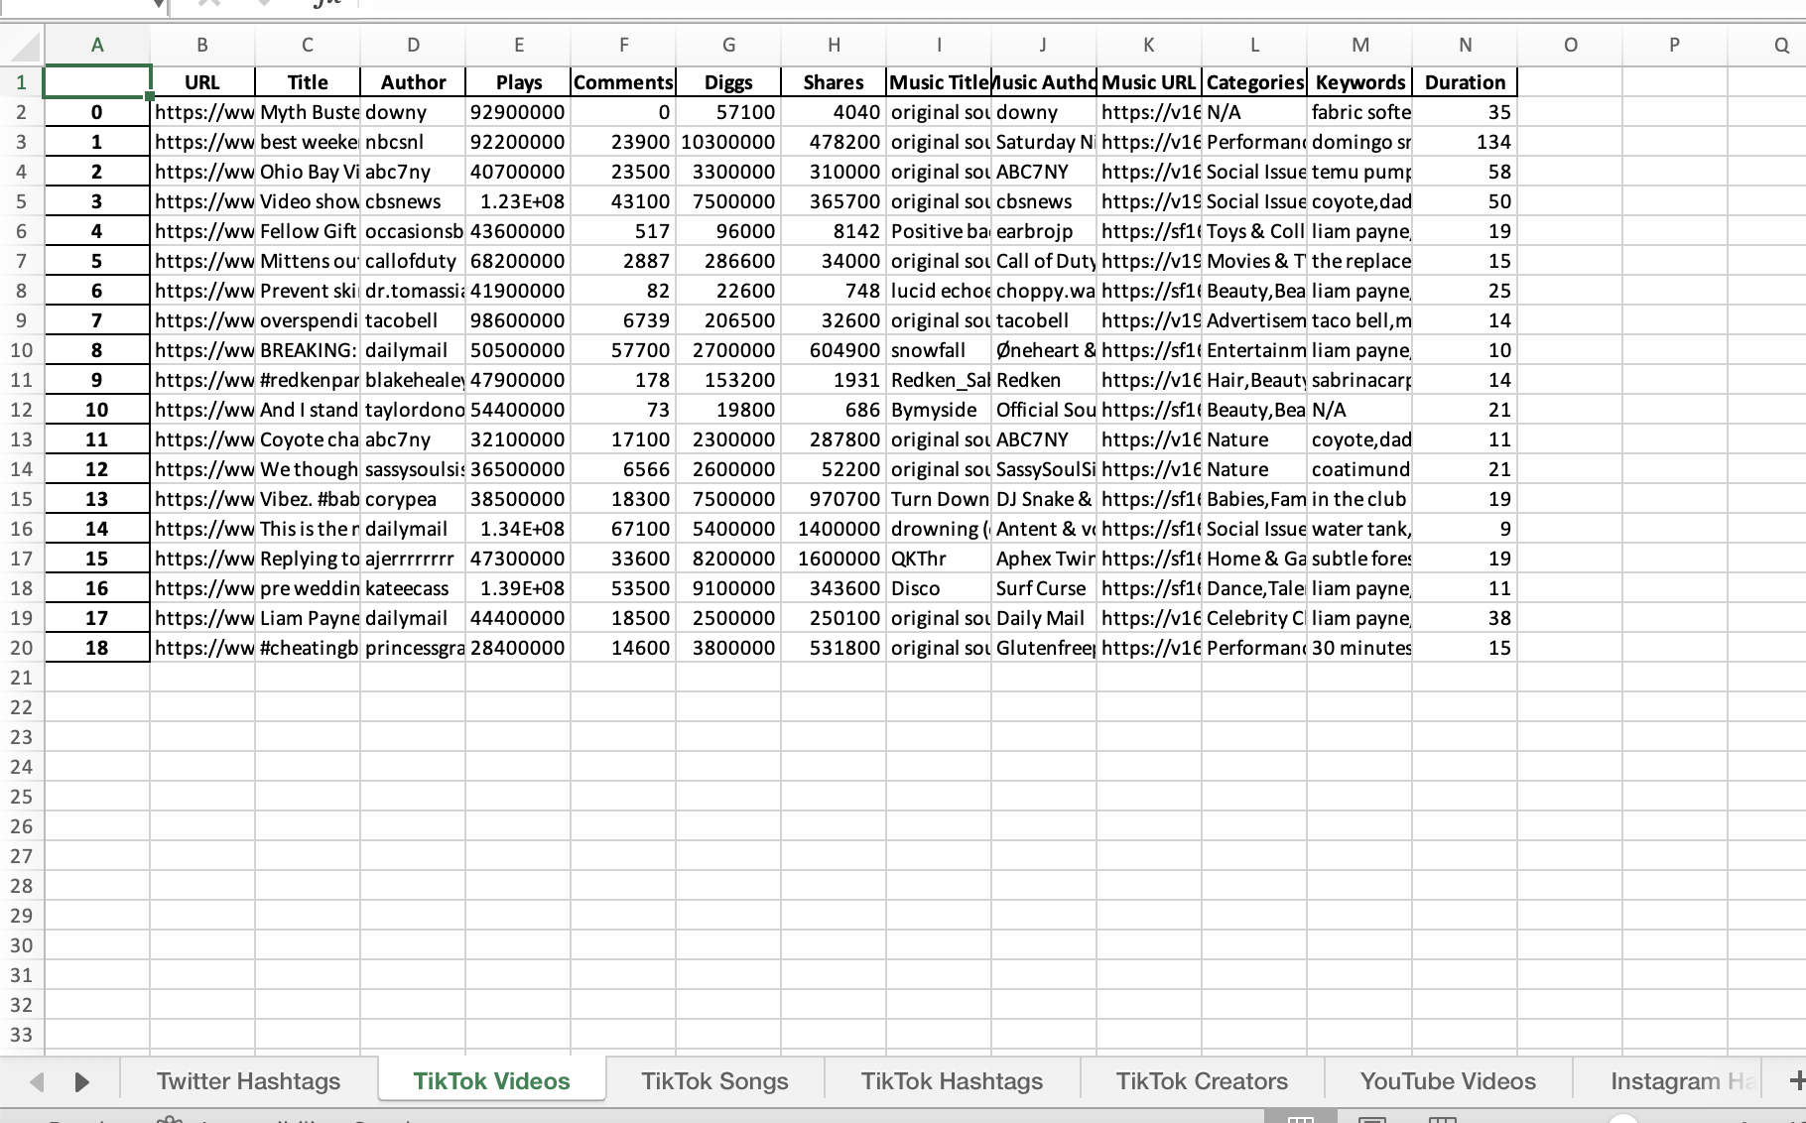The width and height of the screenshot is (1806, 1123).
Task: Switch to the TikTok Songs sheet
Action: click(714, 1080)
